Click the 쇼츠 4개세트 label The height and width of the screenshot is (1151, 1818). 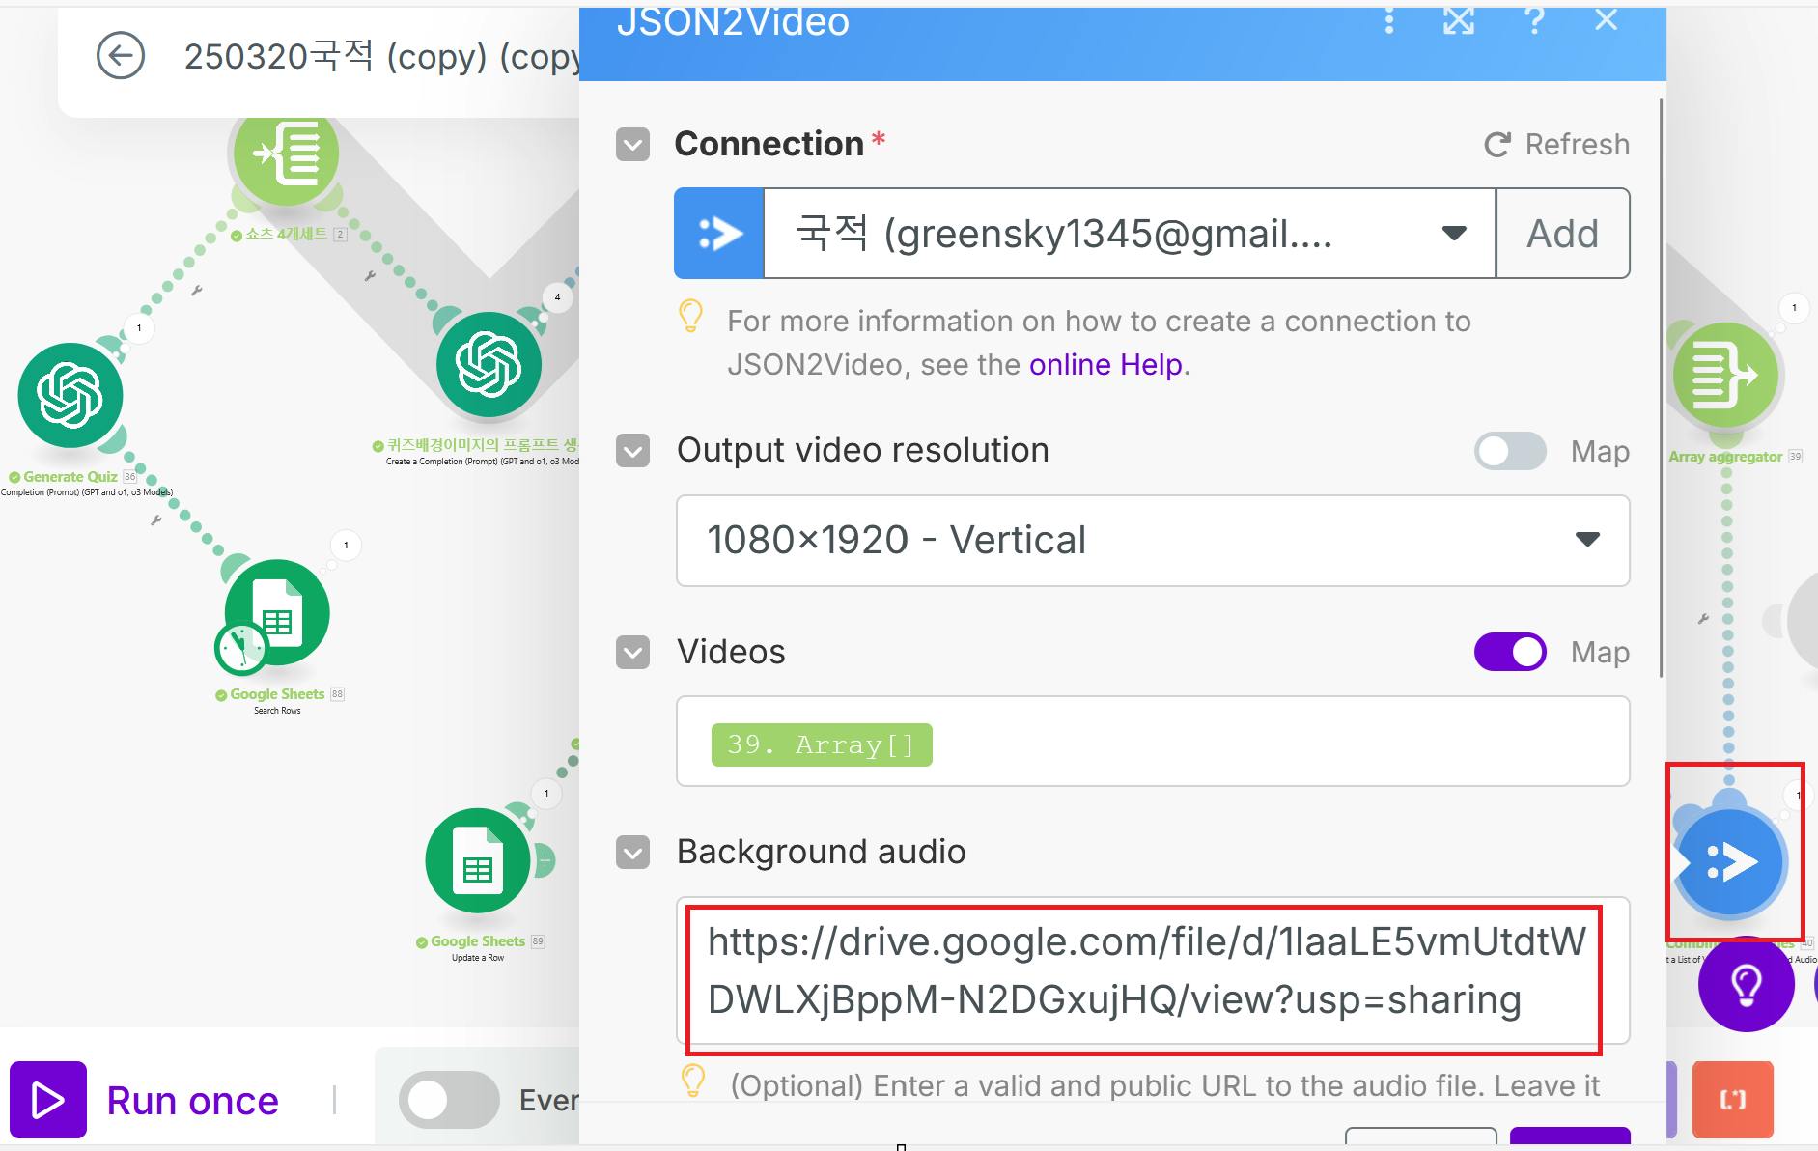tap(287, 234)
